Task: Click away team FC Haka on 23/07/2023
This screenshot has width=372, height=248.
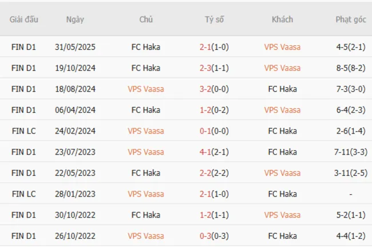Action: click(x=282, y=152)
